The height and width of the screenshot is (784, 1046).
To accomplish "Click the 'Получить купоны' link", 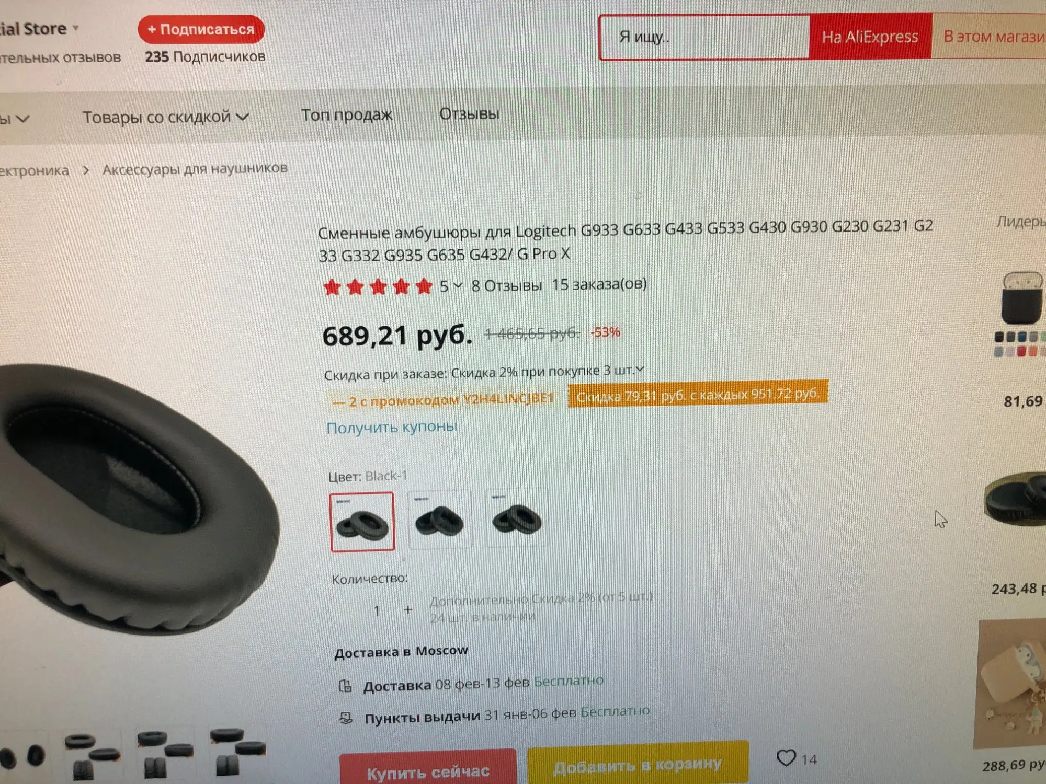I will (391, 427).
